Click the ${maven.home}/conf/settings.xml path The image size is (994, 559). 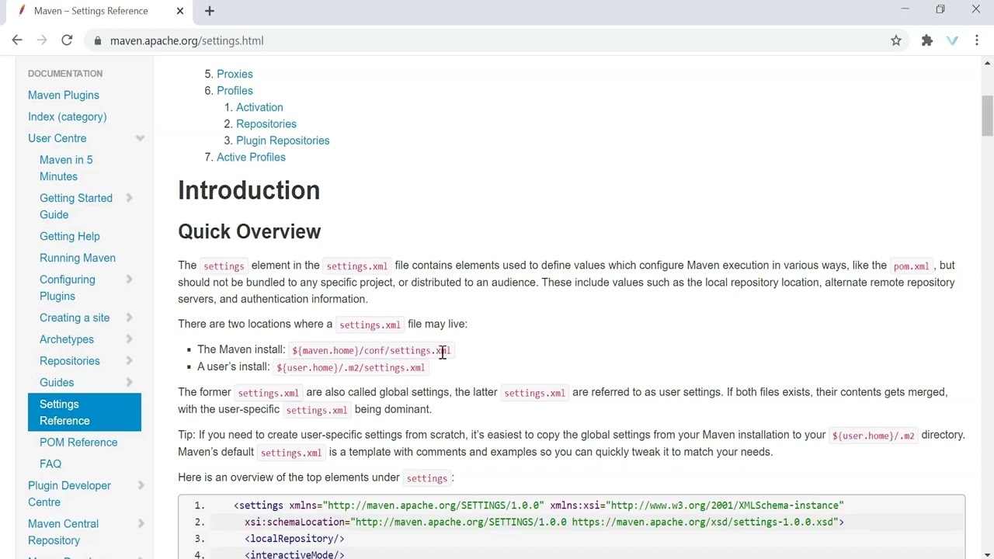[371, 350]
